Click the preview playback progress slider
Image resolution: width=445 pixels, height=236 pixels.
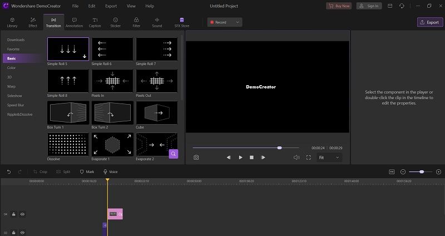coord(246,147)
